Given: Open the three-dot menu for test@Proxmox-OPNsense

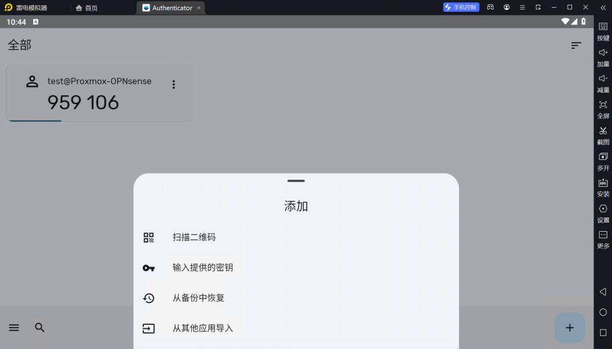Looking at the screenshot, I should pyautogui.click(x=174, y=84).
